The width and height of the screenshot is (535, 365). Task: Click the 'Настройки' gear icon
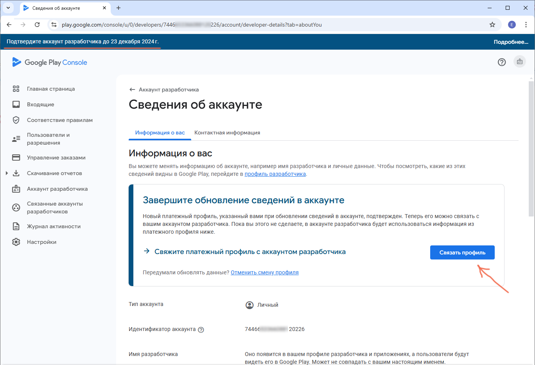tap(16, 242)
